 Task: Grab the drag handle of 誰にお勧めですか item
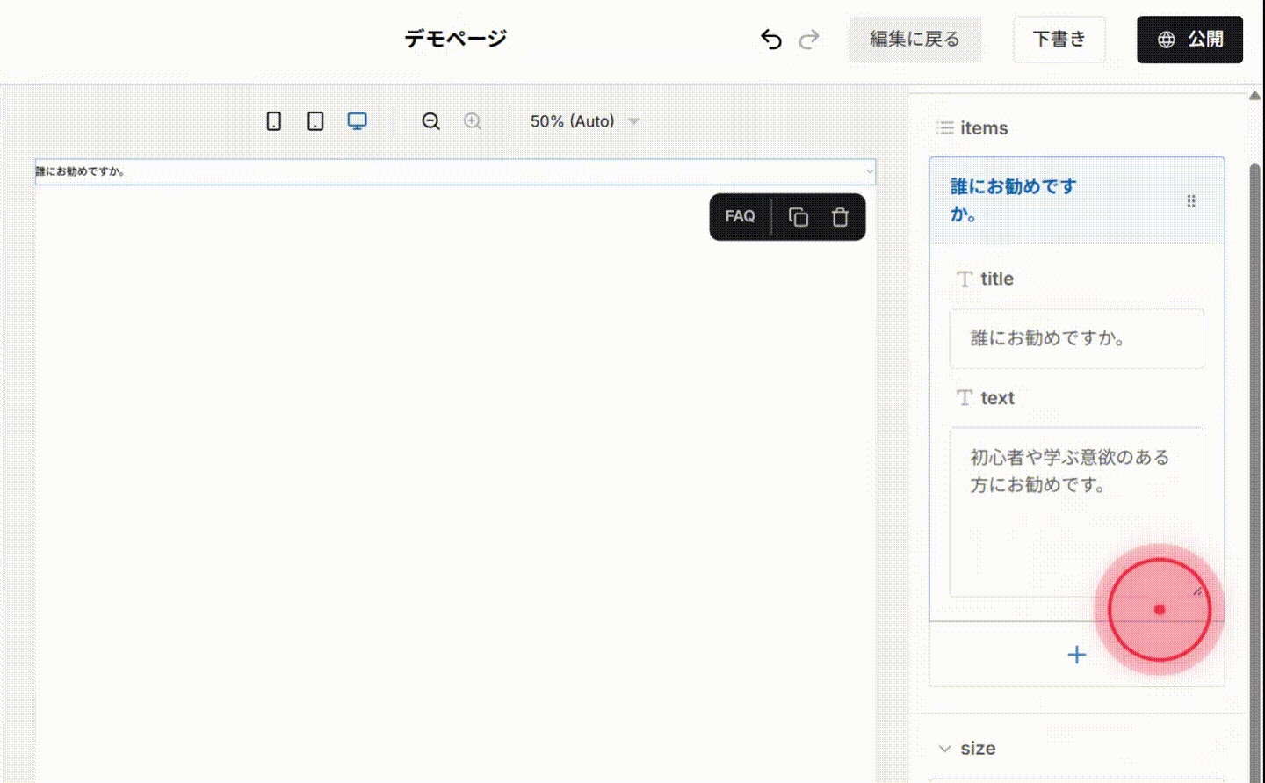1192,200
